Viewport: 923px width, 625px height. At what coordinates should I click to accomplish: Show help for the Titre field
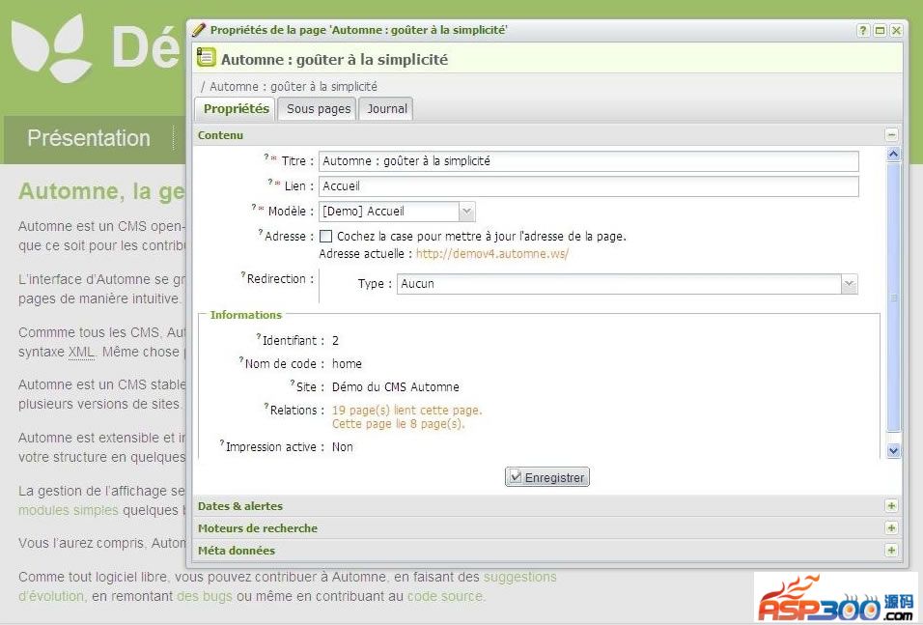point(266,156)
